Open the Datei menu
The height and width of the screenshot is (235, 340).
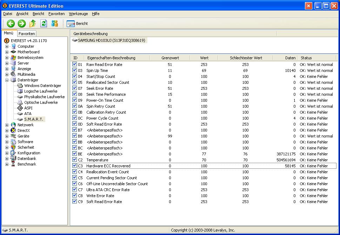coord(8,14)
